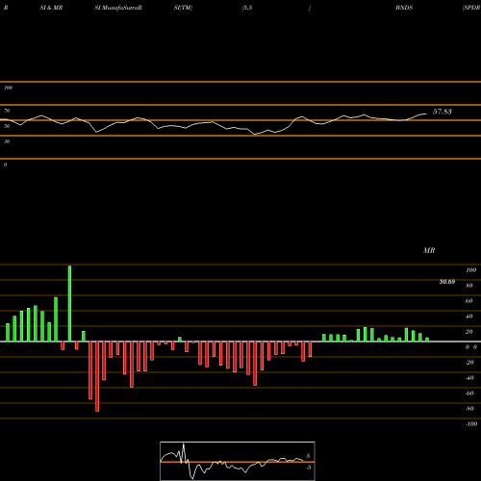Viewport: 481px width, 481px height.
Task: Click the SI & MR header text
Action: pos(51,8)
